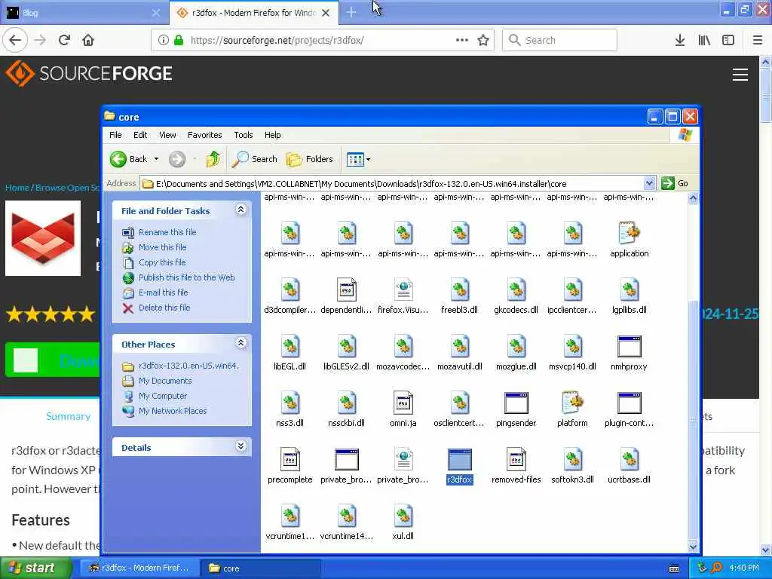Viewport: 772px width, 579px height.
Task: Click the Copy this file link
Action: 162,262
